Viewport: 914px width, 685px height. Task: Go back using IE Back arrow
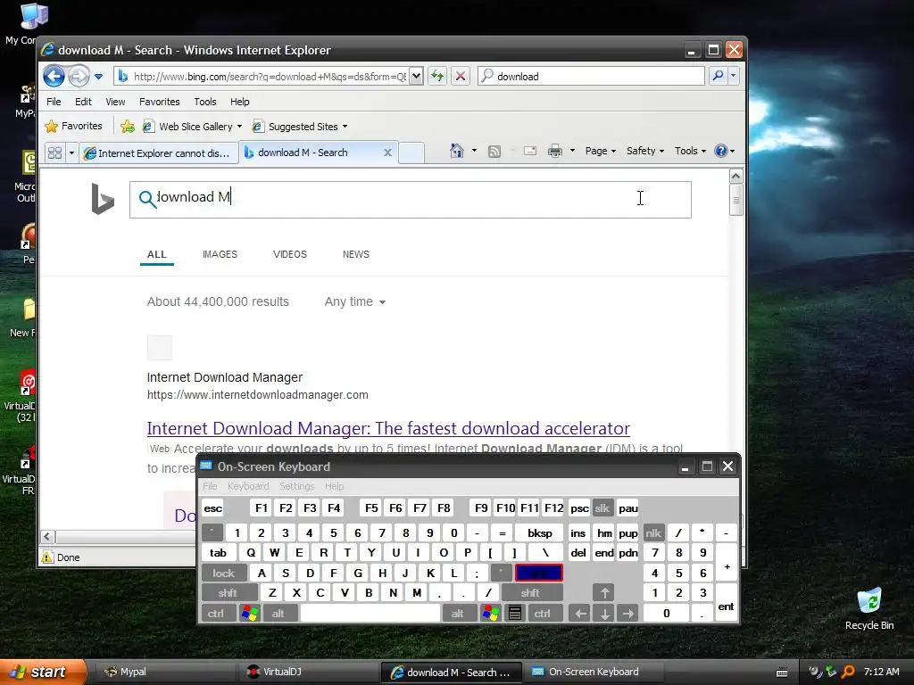coord(54,76)
